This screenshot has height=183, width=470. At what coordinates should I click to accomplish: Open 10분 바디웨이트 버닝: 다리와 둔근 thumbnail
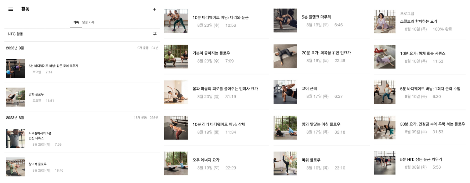click(x=176, y=21)
